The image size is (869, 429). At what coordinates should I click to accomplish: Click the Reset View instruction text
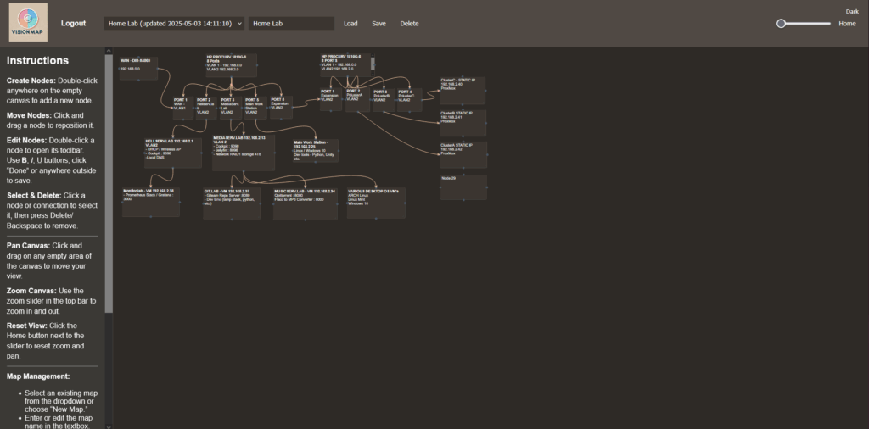pos(46,341)
